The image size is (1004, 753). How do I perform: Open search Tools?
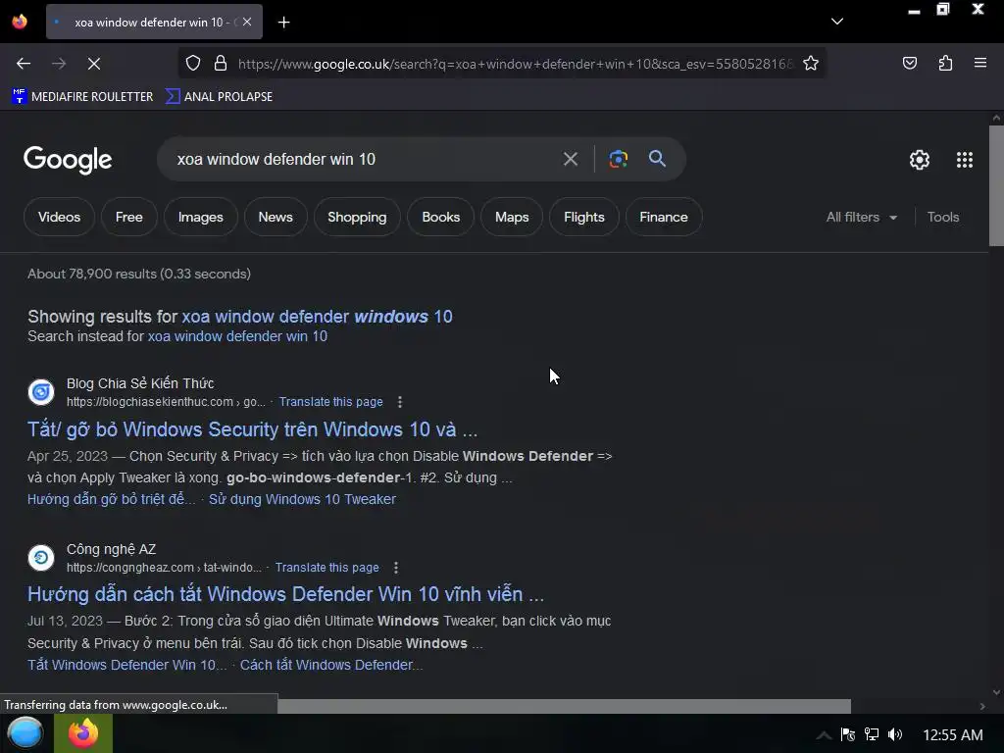coord(942,217)
